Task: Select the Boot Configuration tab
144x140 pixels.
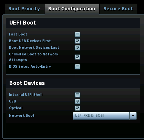Action: [72, 9]
